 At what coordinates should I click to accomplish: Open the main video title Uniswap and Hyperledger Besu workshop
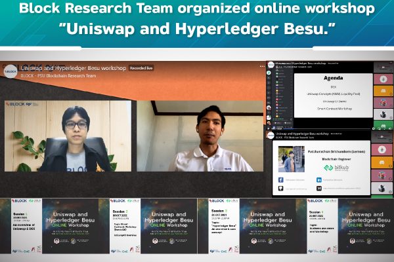tap(74, 68)
